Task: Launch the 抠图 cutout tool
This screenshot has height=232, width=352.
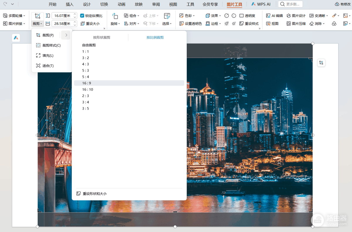Action: point(272,23)
